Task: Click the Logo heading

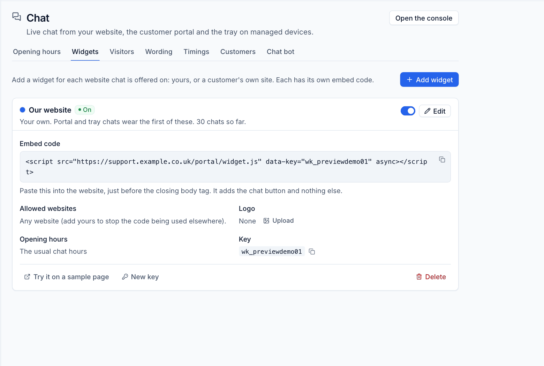Action: click(x=247, y=208)
